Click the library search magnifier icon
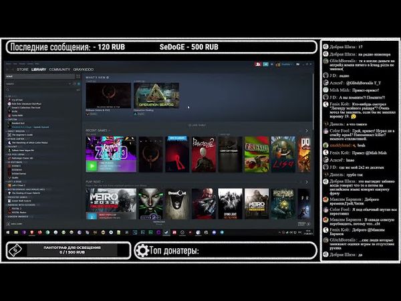Screen dimensions: 401x301 coord(8,90)
